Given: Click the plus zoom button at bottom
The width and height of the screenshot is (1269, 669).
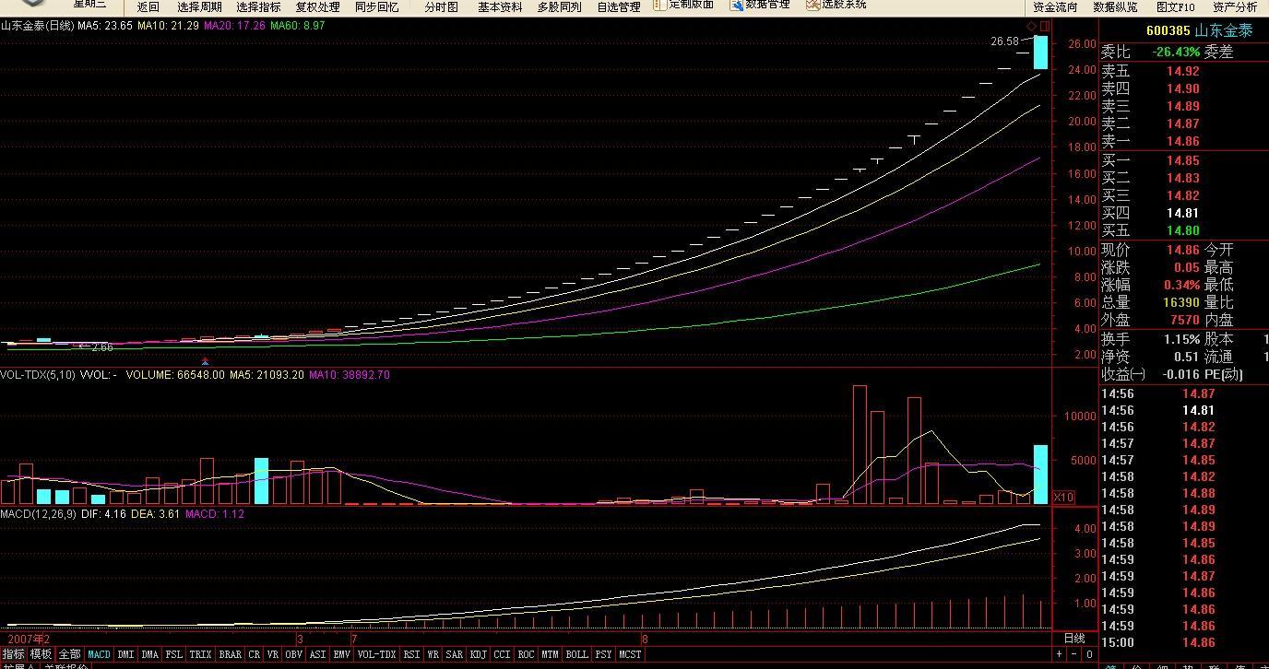Looking at the screenshot, I should [1060, 654].
